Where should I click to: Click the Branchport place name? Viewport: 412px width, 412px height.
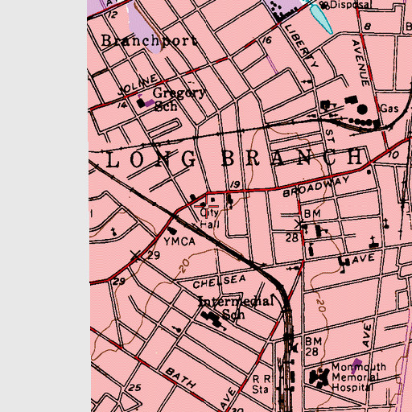coord(150,41)
